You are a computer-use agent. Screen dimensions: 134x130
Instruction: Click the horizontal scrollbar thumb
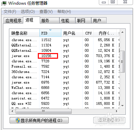coord(43,111)
